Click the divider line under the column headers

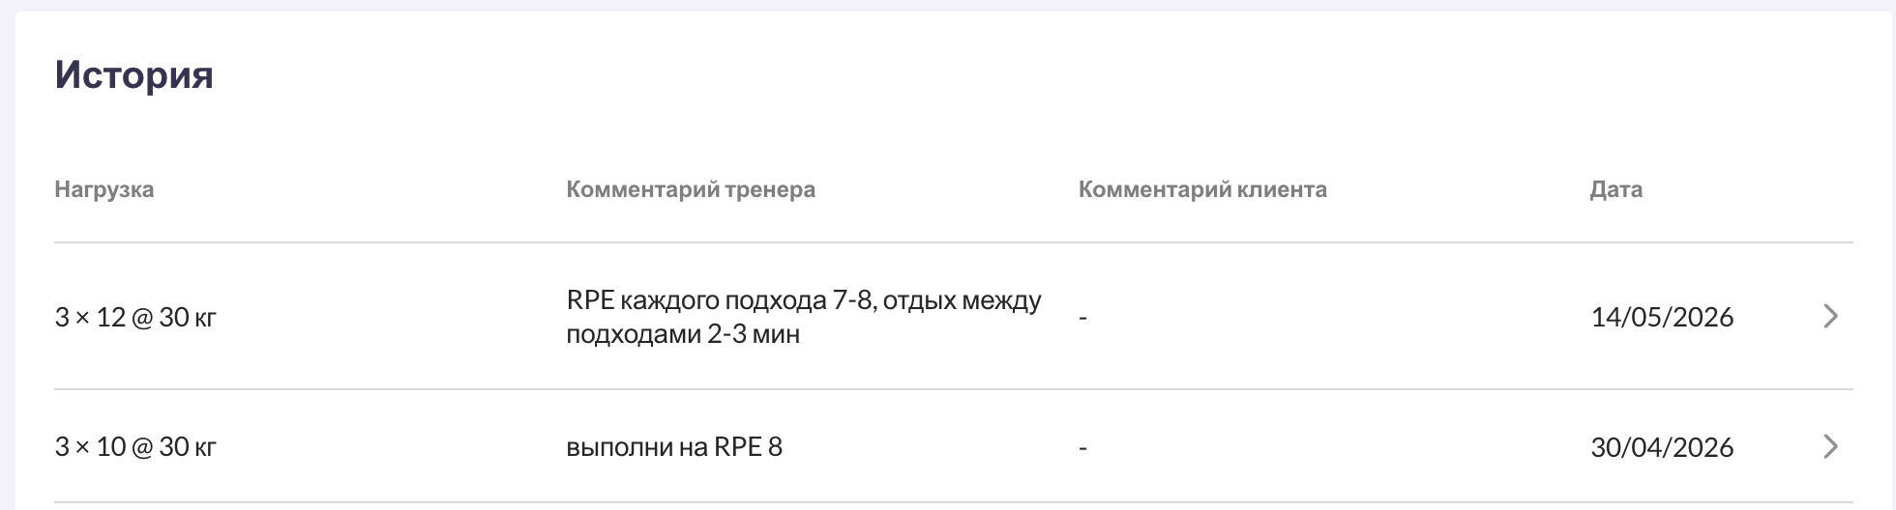click(x=953, y=242)
